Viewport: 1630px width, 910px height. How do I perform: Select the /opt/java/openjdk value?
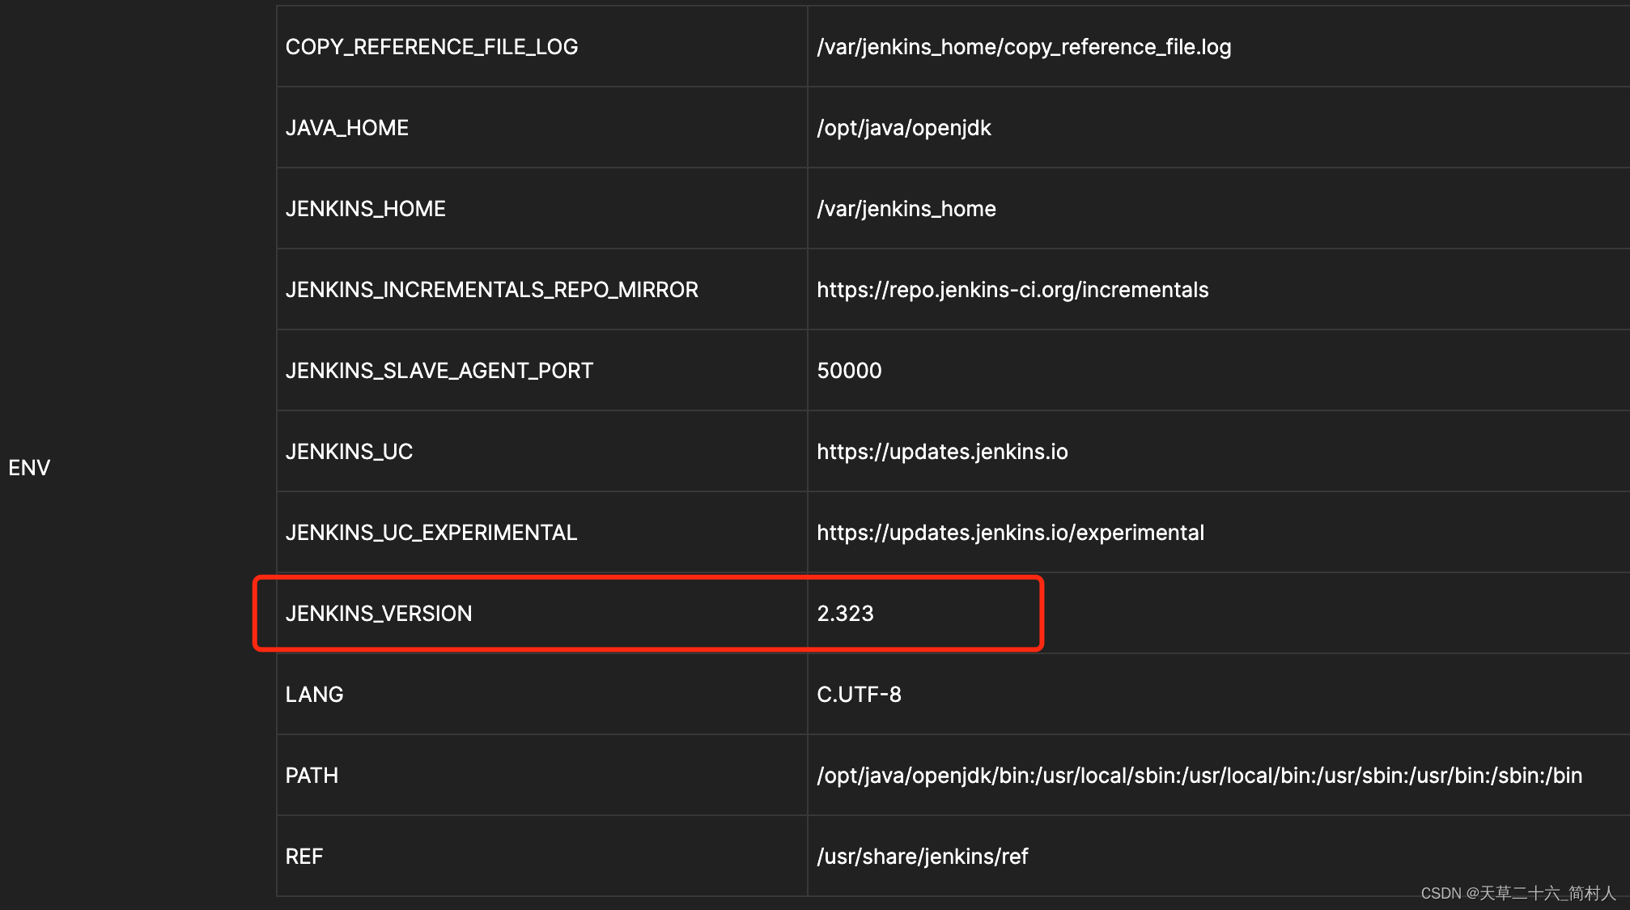[x=904, y=128]
